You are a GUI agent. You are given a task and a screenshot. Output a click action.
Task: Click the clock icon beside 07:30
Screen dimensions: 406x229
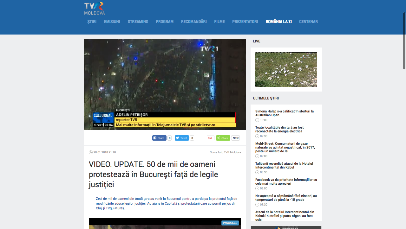tap(257, 205)
